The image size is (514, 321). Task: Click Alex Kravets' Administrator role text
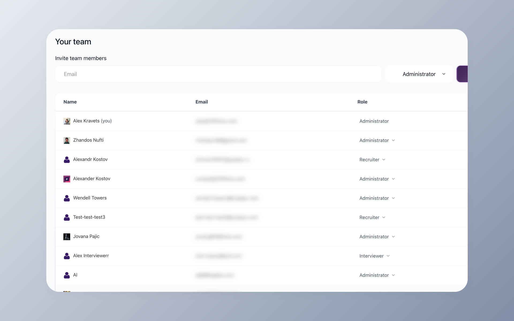pyautogui.click(x=374, y=121)
